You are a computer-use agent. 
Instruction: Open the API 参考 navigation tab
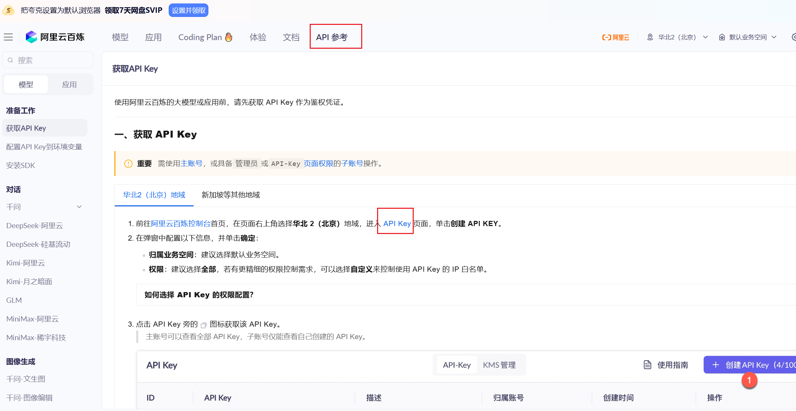tap(332, 37)
